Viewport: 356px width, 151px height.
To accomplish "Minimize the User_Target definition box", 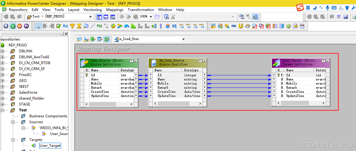I will [328, 61].
